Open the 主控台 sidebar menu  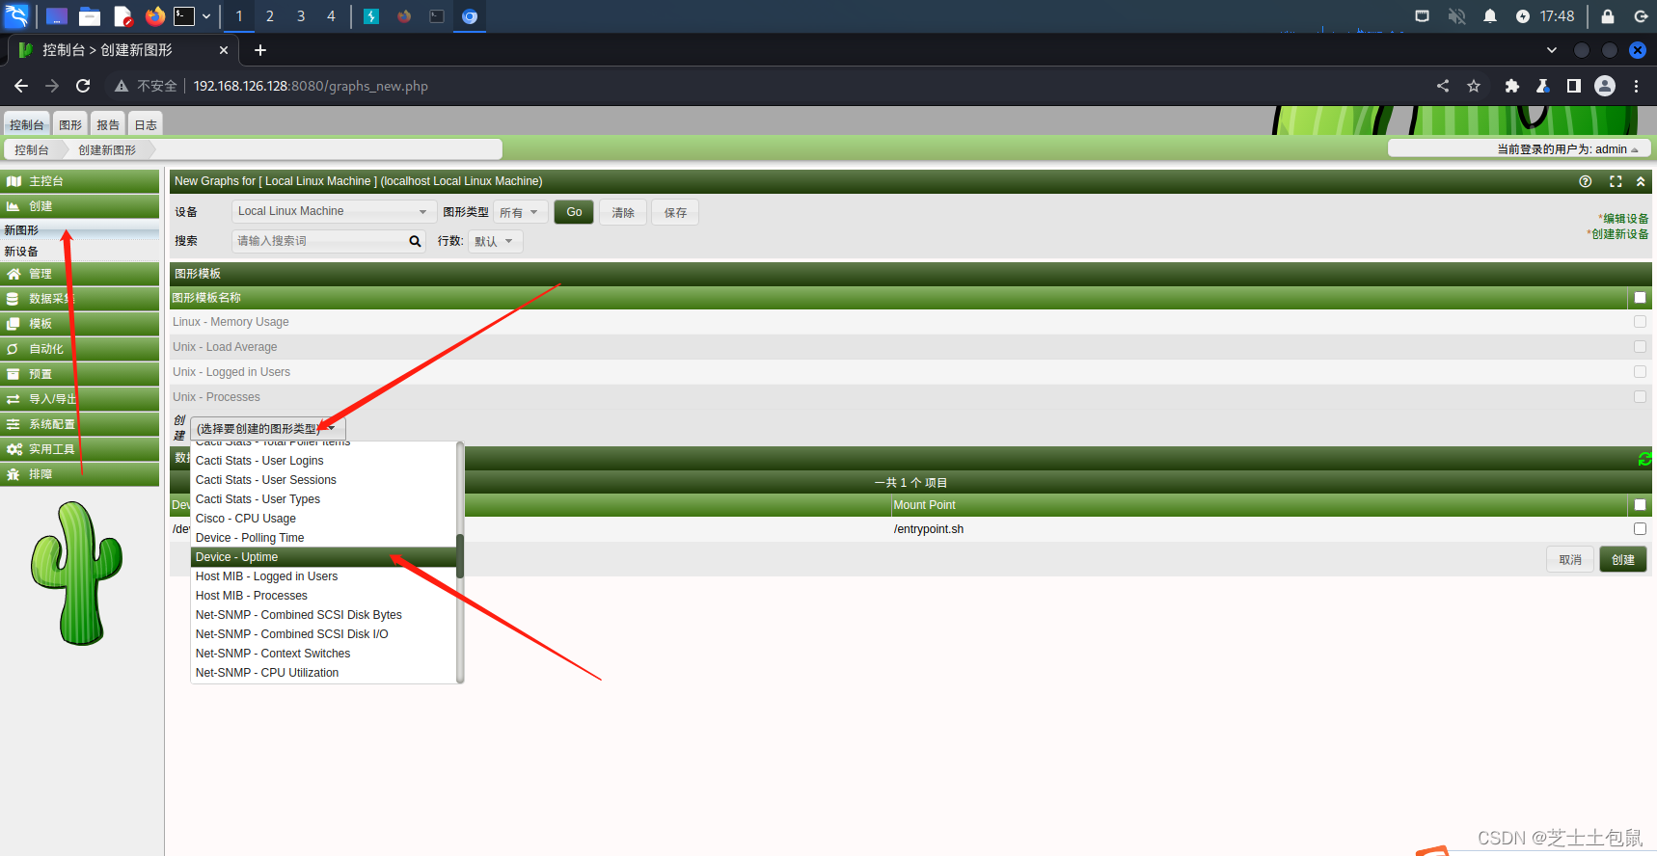(80, 181)
